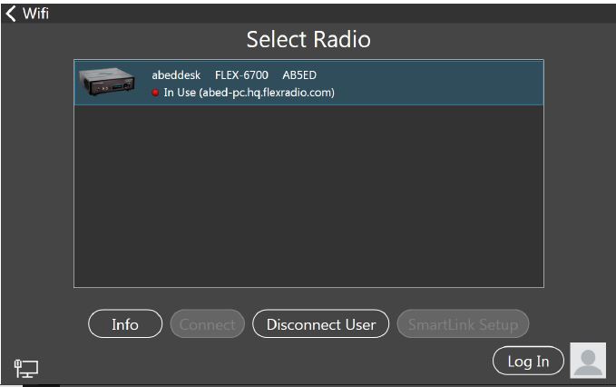The height and width of the screenshot is (387, 616).
Task: Select the FLEX-6700 radio thumbnail image
Action: click(x=107, y=82)
